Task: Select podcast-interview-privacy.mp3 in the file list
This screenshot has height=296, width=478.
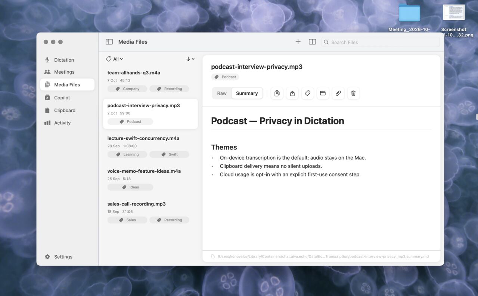Action: coord(150,114)
